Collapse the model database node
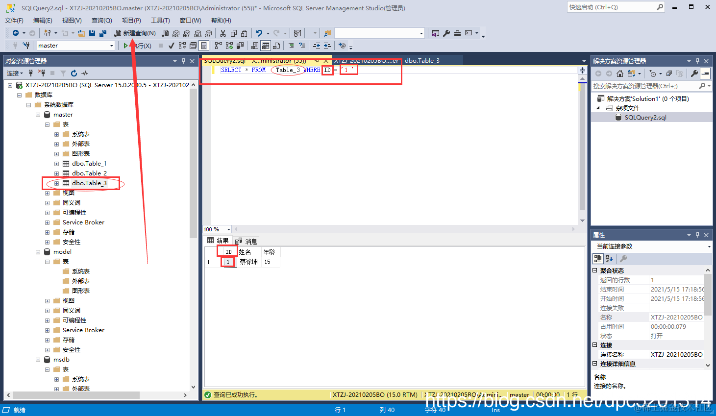This screenshot has height=416, width=716. (x=38, y=252)
